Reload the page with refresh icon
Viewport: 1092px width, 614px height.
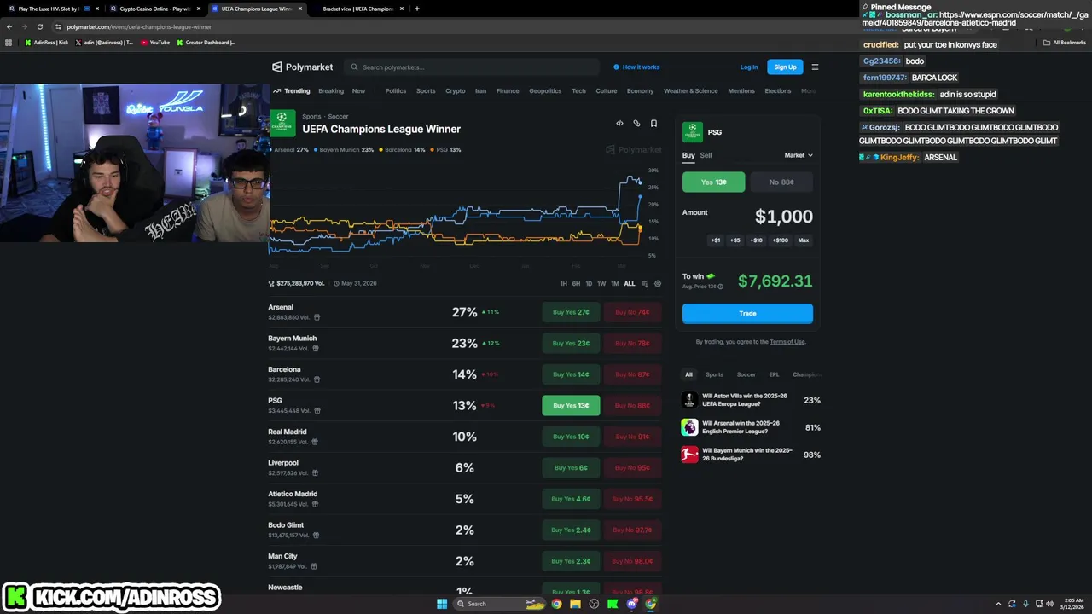pos(39,26)
